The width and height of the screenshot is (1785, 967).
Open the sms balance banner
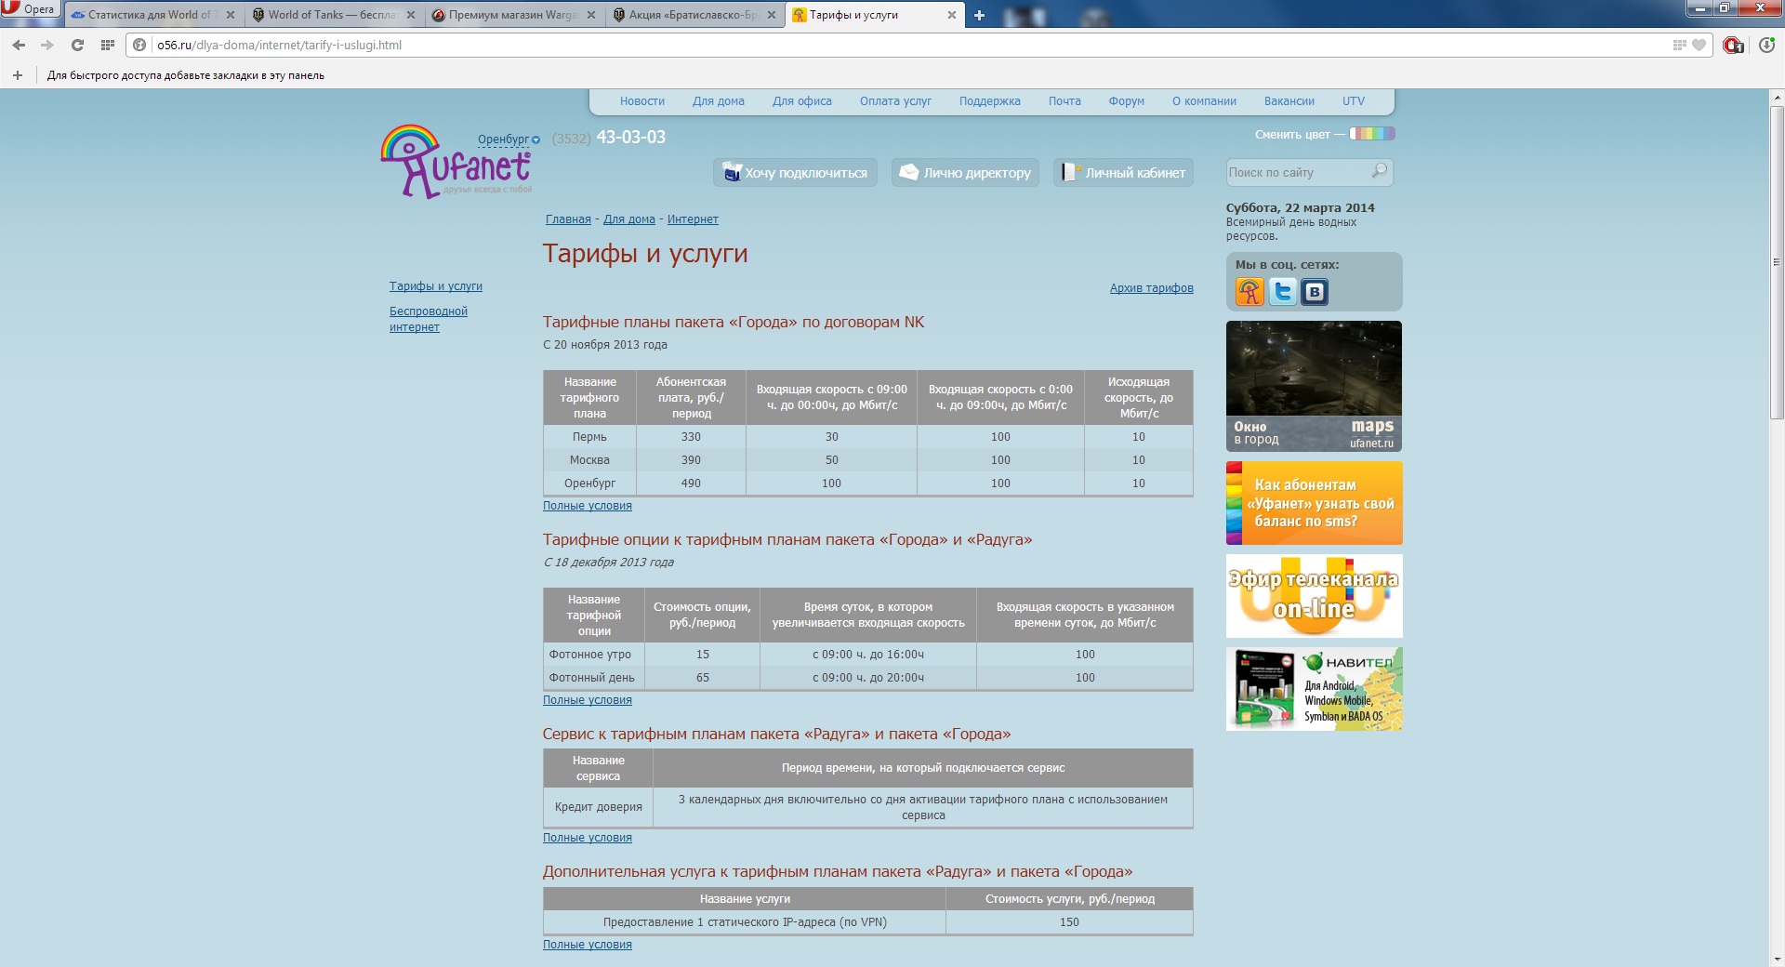coord(1314,503)
